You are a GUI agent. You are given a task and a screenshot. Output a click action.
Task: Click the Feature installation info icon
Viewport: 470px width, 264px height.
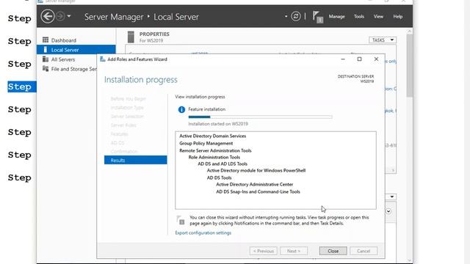coord(181,109)
